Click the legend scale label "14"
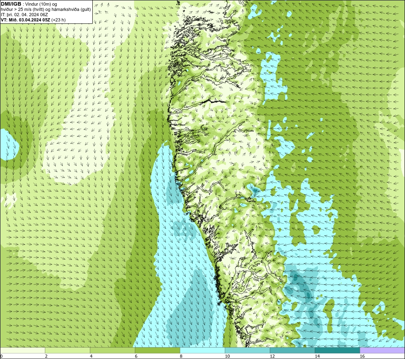405x359 pixels. tap(317, 357)
